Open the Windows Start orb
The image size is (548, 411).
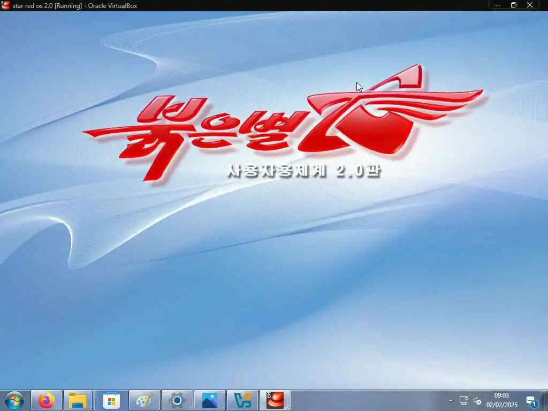click(14, 400)
